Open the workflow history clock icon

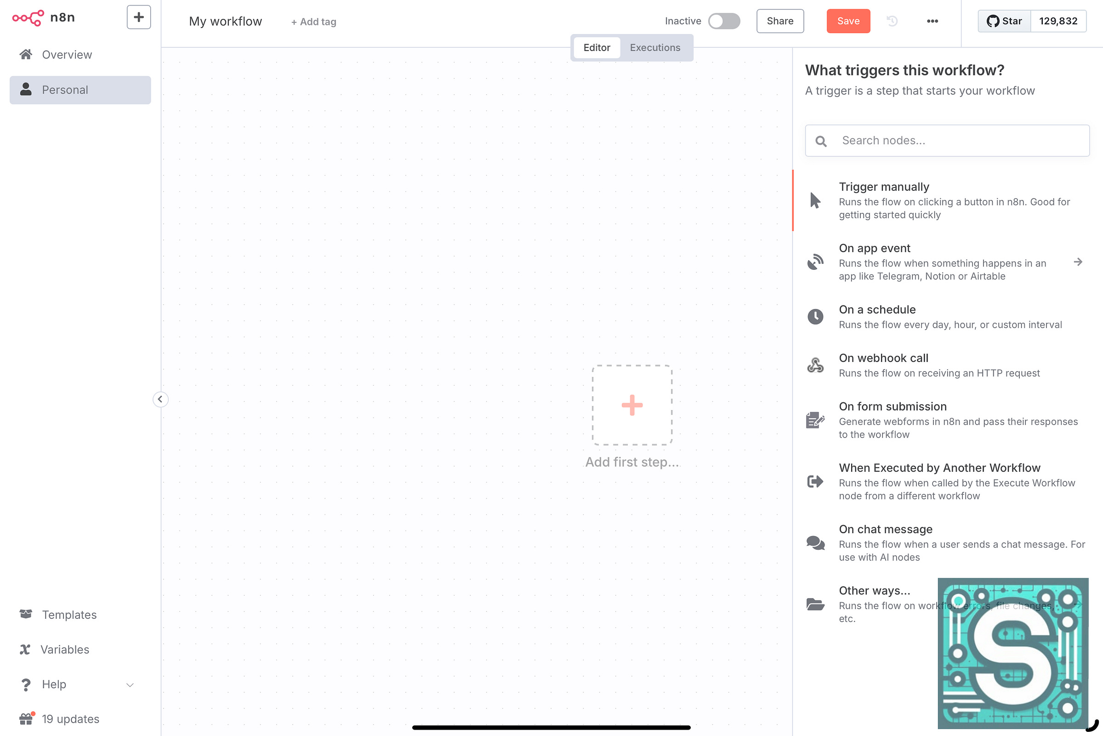[x=892, y=21]
